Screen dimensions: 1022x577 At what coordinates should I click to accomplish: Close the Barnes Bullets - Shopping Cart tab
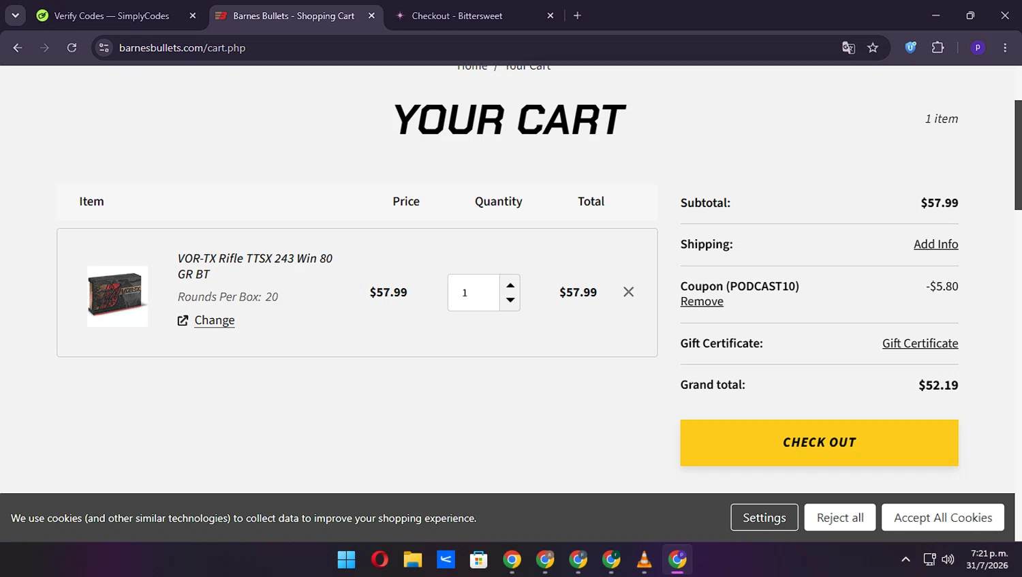coord(371,16)
